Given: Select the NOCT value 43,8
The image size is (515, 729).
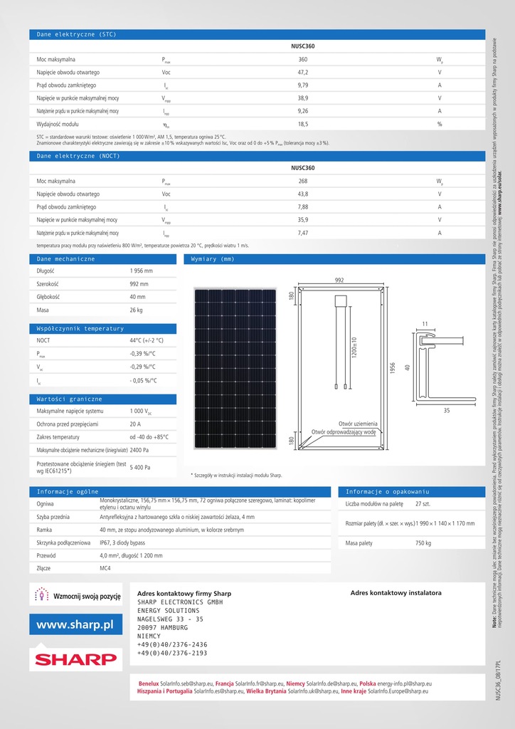Looking at the screenshot, I should [x=303, y=194].
